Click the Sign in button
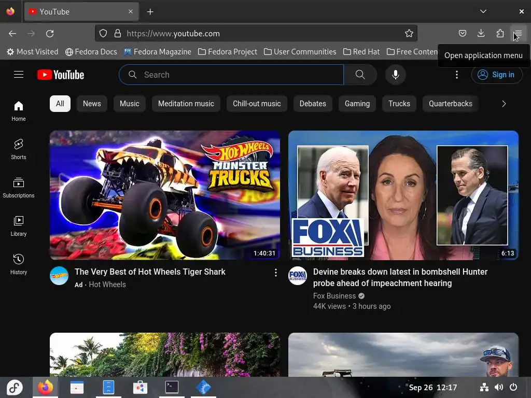The height and width of the screenshot is (398, 531). (496, 75)
